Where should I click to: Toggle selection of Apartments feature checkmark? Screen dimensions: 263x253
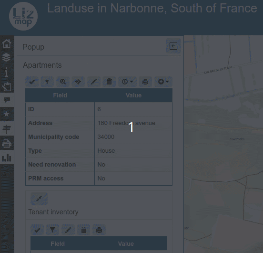point(32,82)
